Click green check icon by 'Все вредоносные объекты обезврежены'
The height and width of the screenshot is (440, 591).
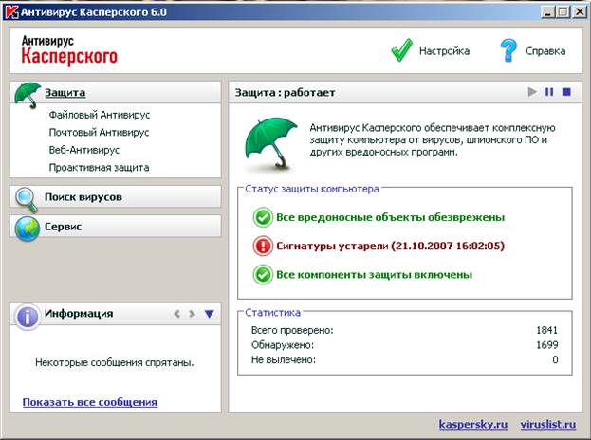tap(263, 217)
